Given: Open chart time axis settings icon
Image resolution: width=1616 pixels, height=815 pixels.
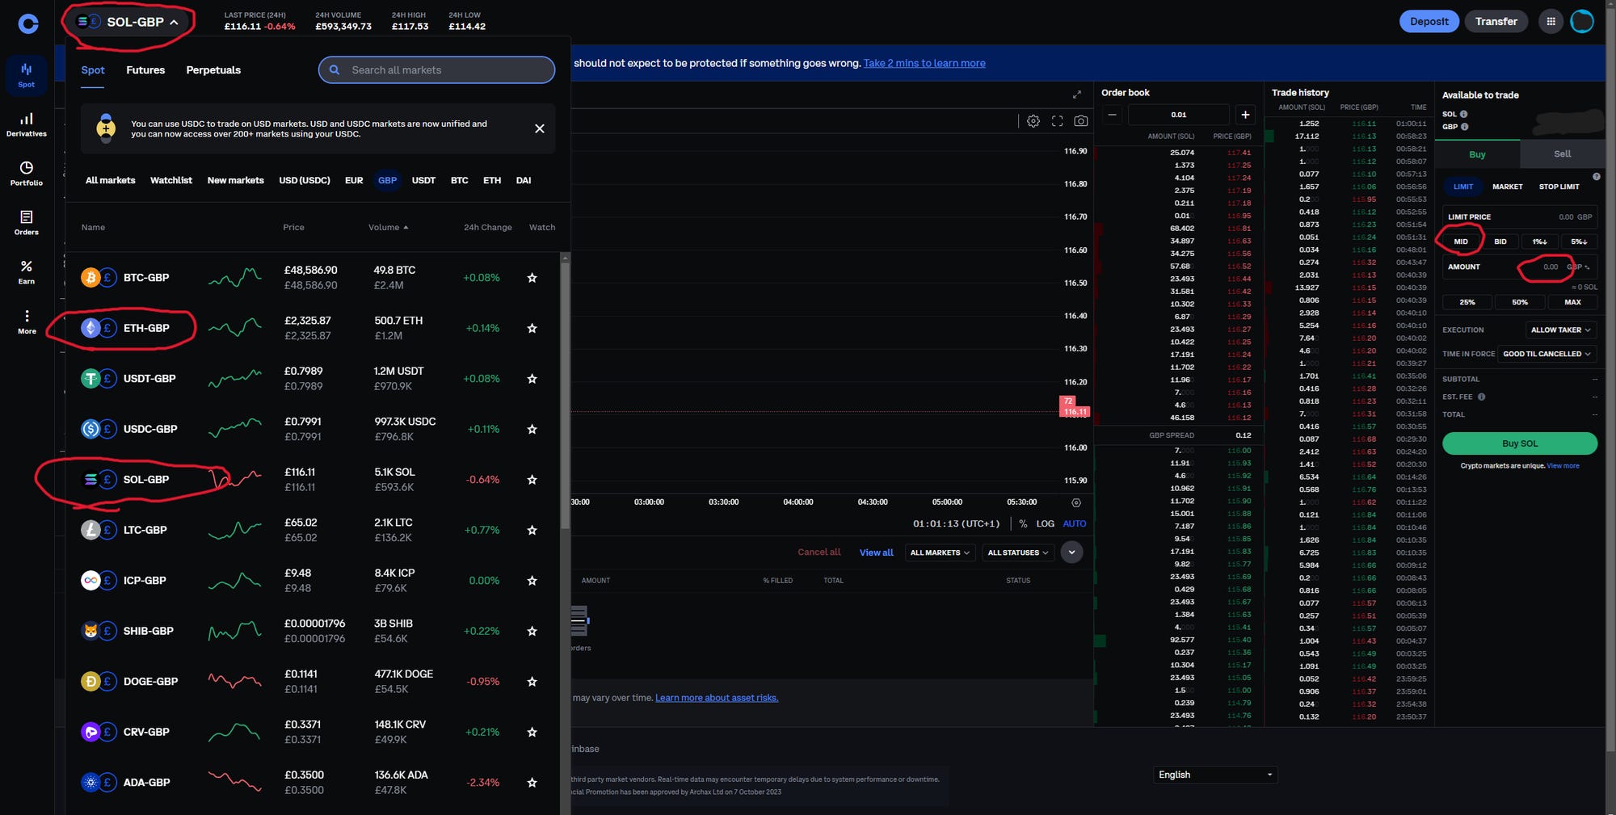Looking at the screenshot, I should pos(1076,502).
